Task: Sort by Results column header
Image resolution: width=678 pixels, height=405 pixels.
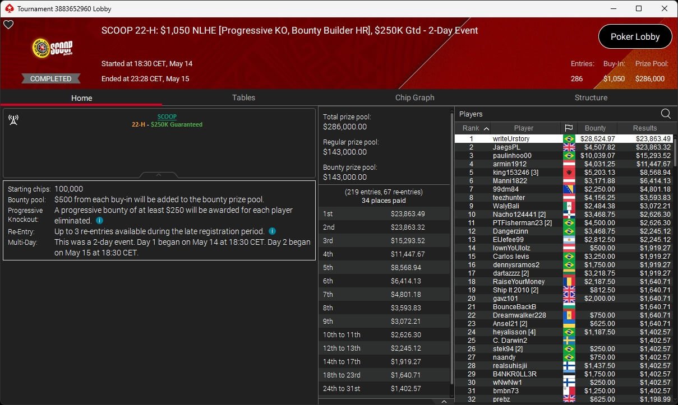Action: (645, 128)
